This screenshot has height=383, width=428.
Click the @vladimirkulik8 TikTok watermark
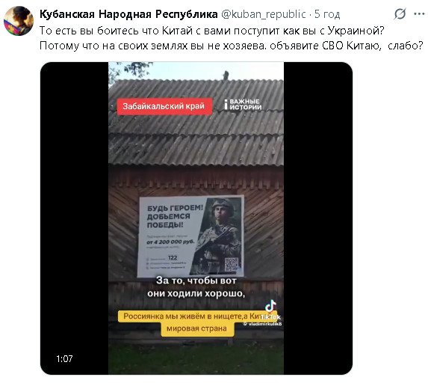point(262,324)
